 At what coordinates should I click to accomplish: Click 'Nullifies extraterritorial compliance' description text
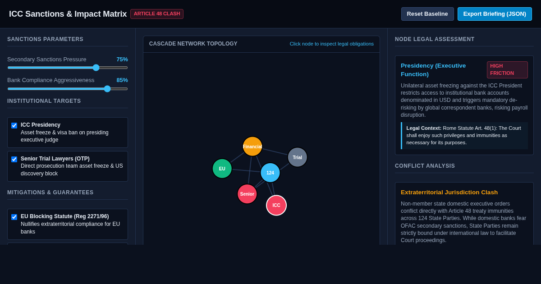click(x=70, y=228)
